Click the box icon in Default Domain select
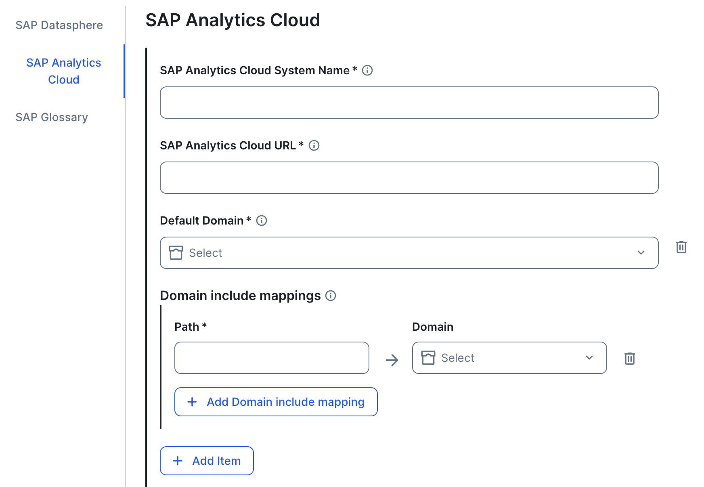This screenshot has width=704, height=487. click(x=176, y=253)
